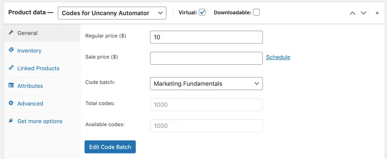Screen dimensions: 387x159
Task: Click the Attributes table icon
Action: coord(11,85)
